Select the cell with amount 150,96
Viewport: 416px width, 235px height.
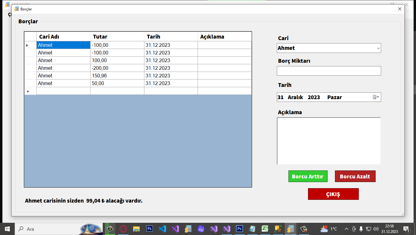(x=117, y=76)
